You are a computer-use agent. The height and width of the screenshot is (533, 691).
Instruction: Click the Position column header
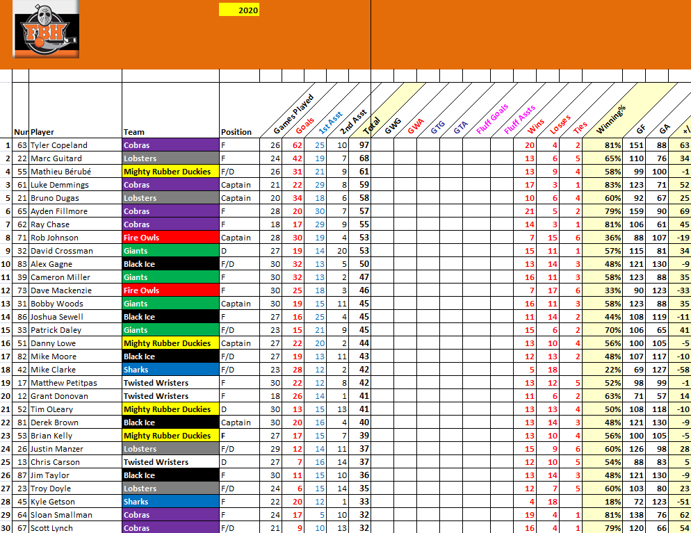click(x=236, y=132)
